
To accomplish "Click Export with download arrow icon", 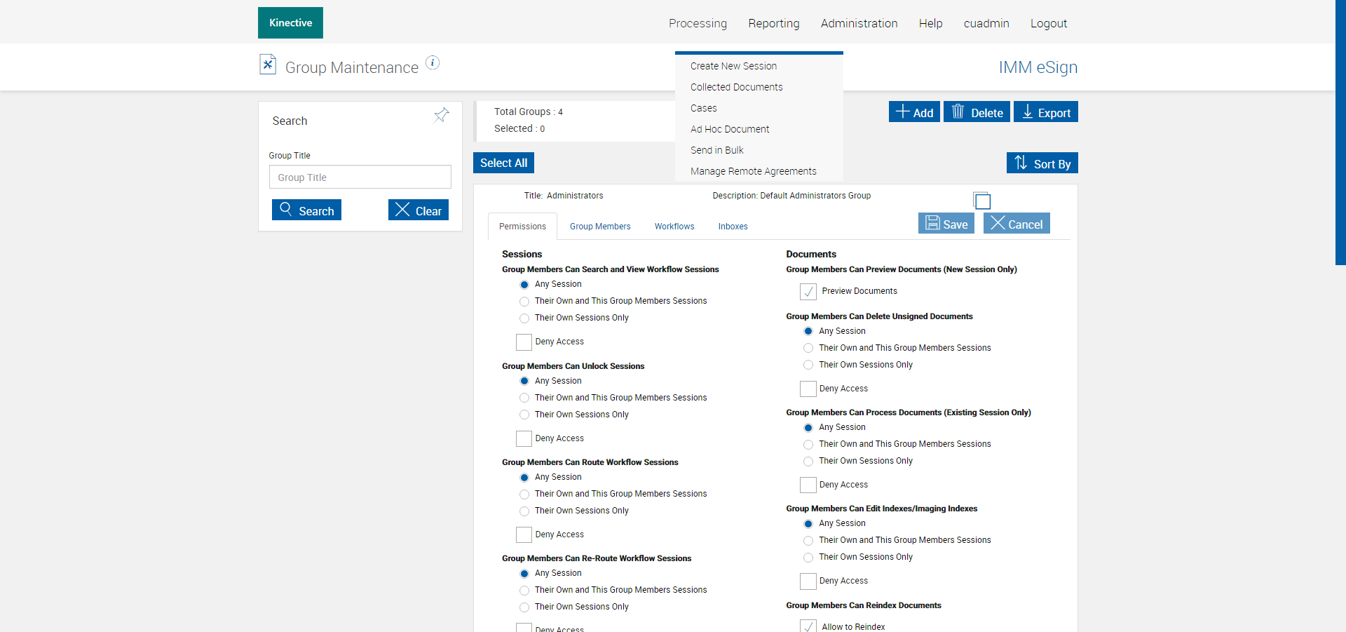I will (x=1045, y=112).
